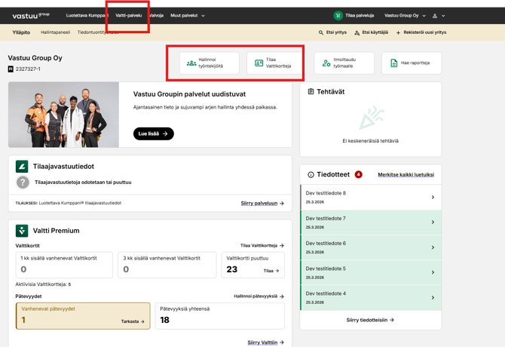The width and height of the screenshot is (505, 347).
Task: Open the Pätevyyksiä yhteensä card
Action: point(220,316)
